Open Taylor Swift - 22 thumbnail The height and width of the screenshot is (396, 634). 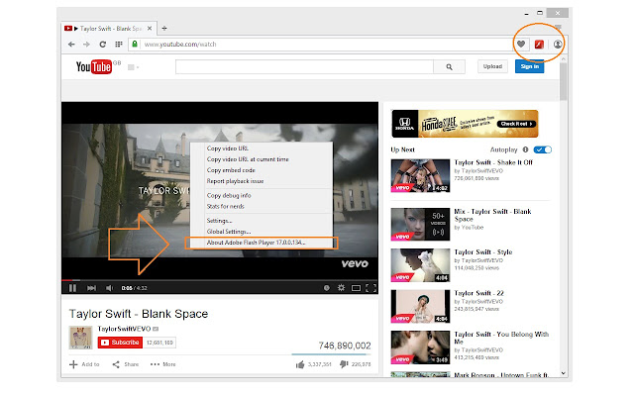[x=420, y=306]
